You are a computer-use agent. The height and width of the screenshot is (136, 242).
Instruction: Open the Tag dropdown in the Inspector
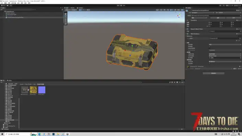coord(203,13)
